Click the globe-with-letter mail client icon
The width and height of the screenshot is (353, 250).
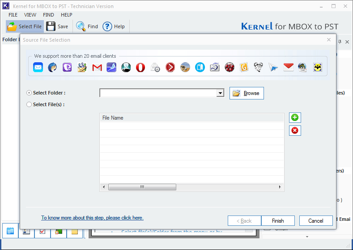pos(302,67)
